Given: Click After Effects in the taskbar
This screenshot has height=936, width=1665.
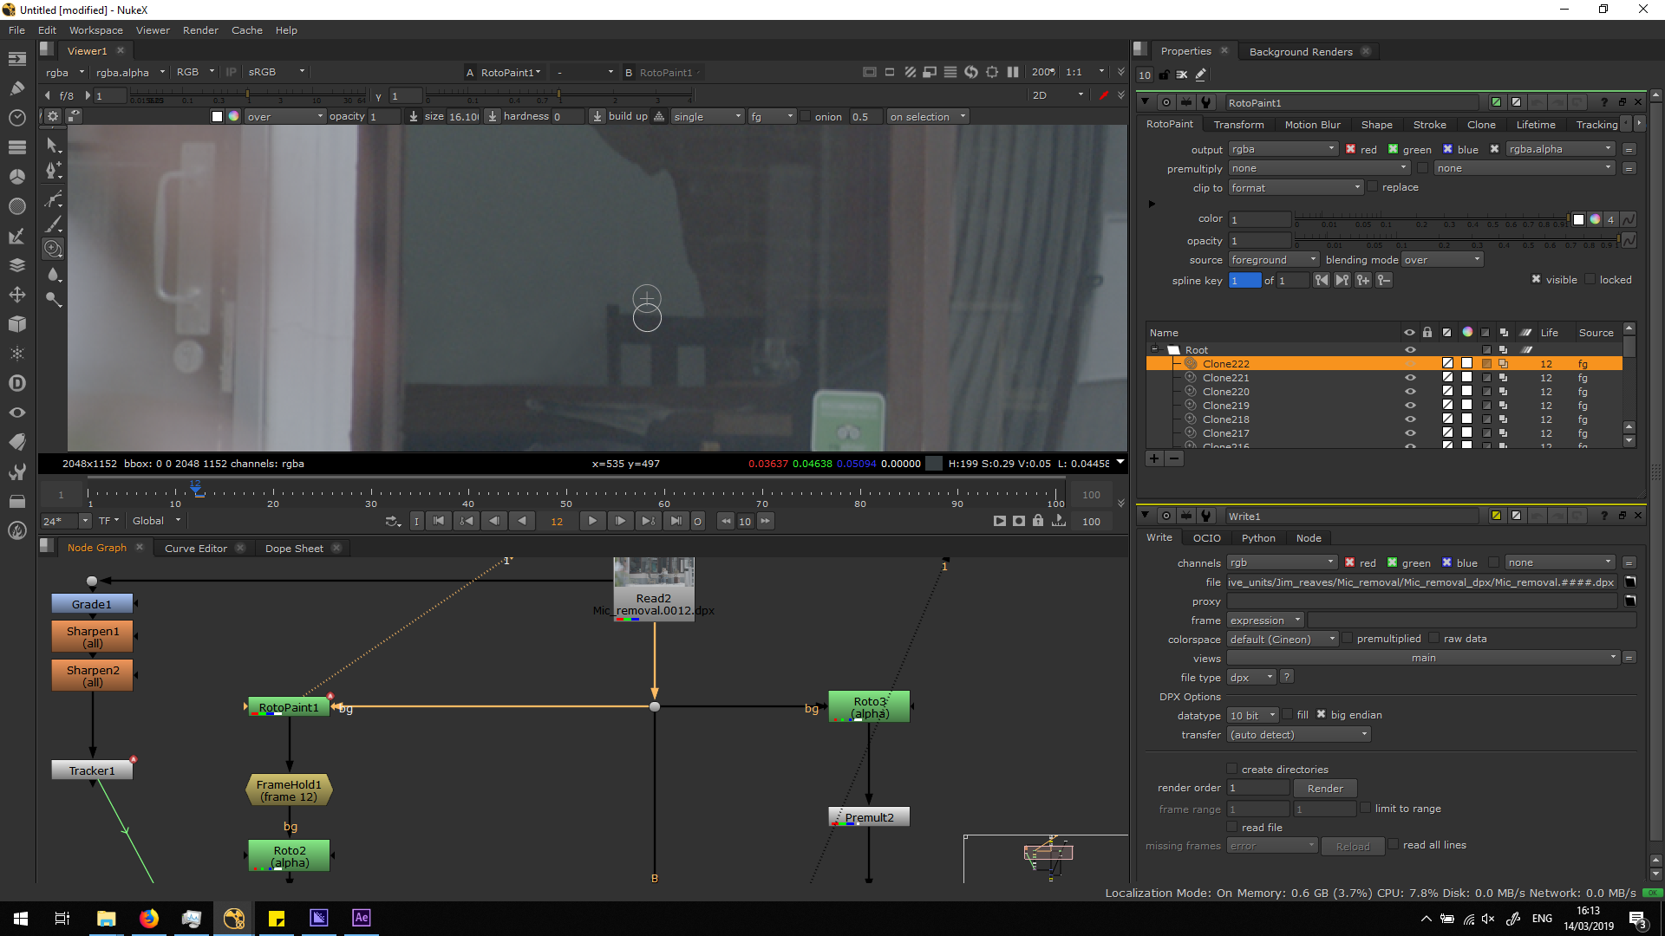Looking at the screenshot, I should point(361,918).
